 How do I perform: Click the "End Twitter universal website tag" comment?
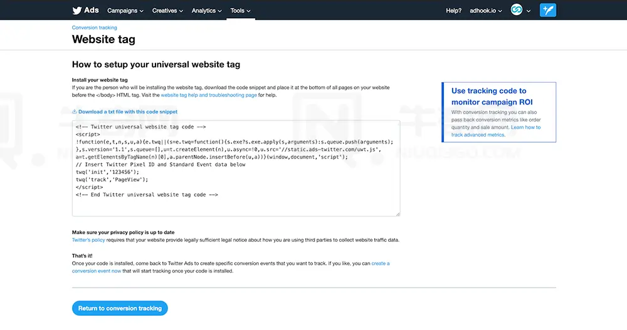(x=147, y=195)
